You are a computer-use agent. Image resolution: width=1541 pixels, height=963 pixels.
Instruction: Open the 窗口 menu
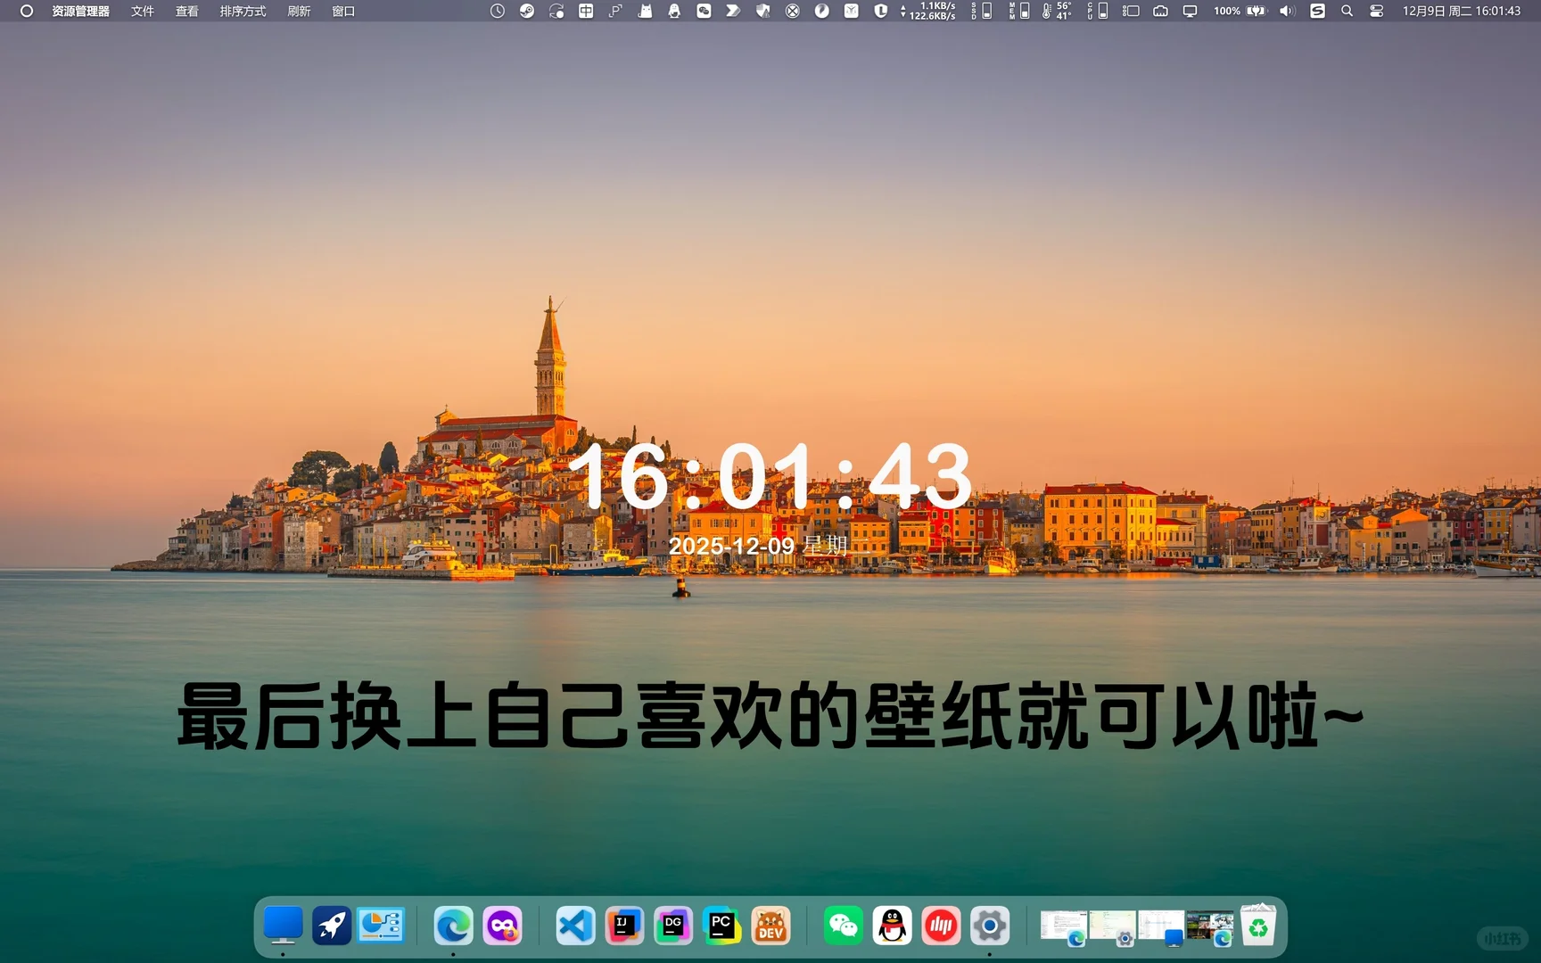pos(342,12)
